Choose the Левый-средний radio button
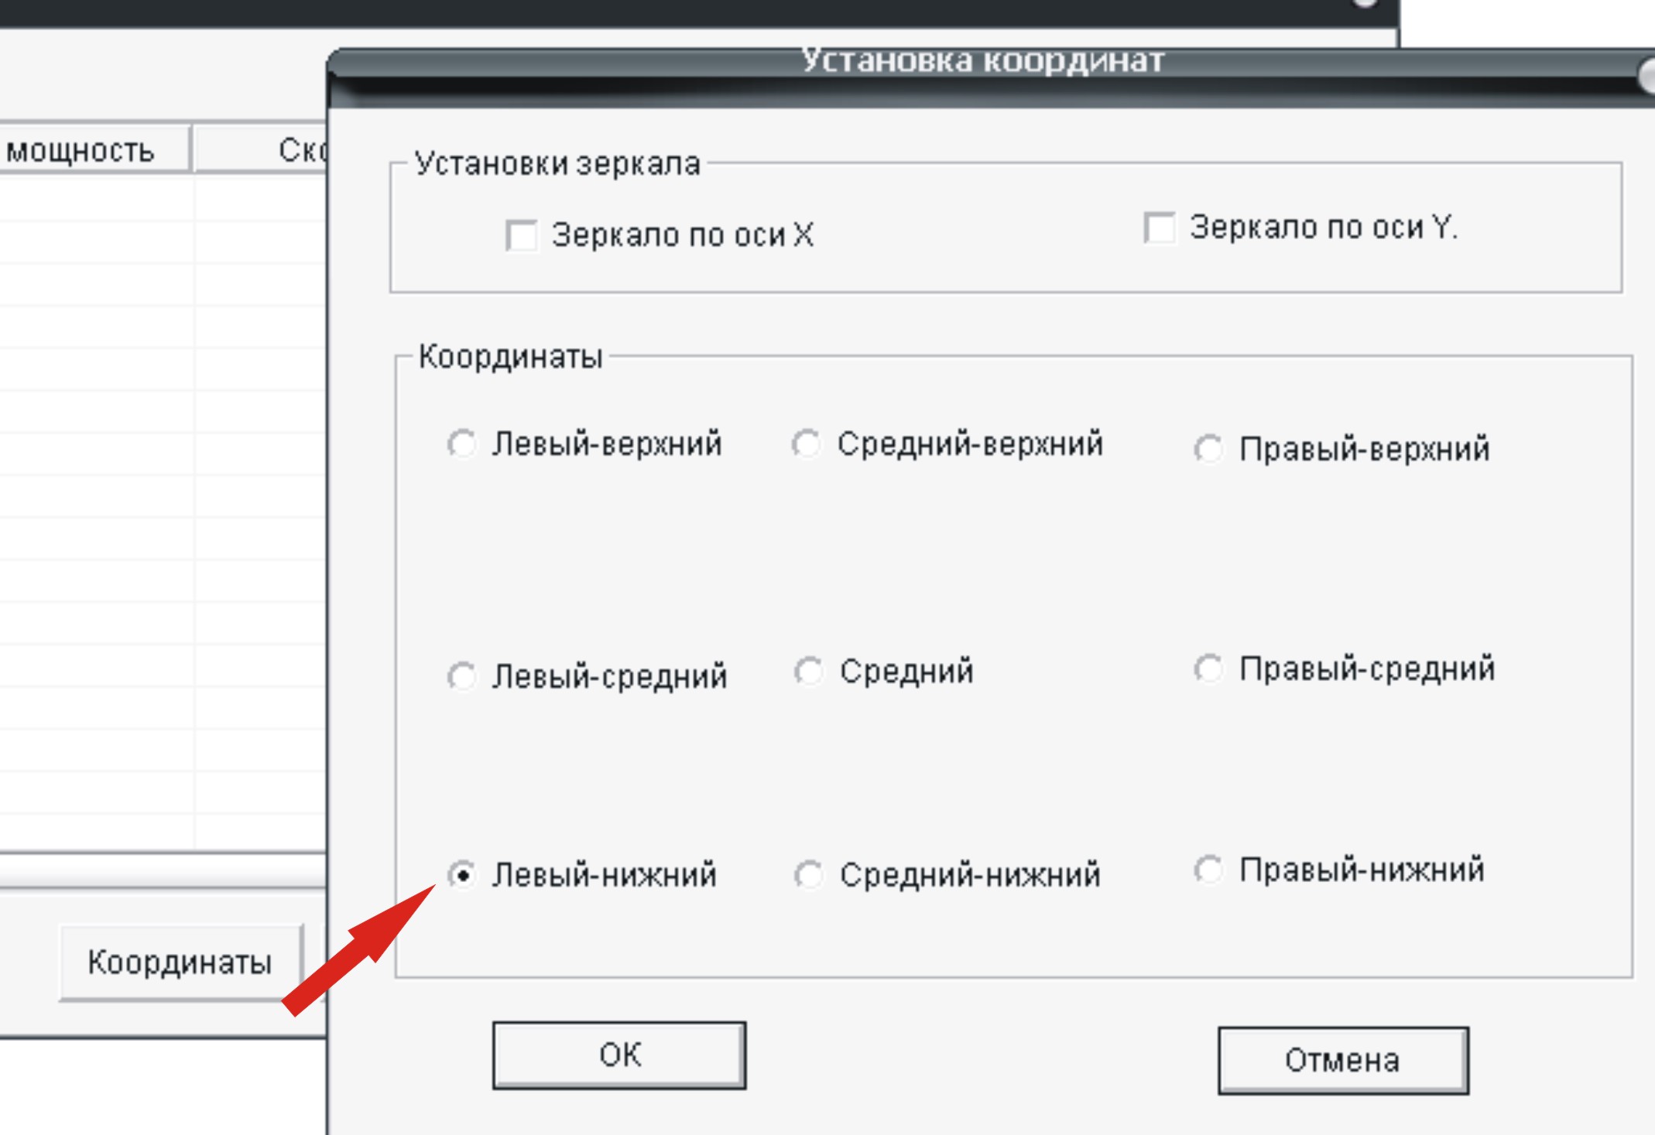 point(462,677)
